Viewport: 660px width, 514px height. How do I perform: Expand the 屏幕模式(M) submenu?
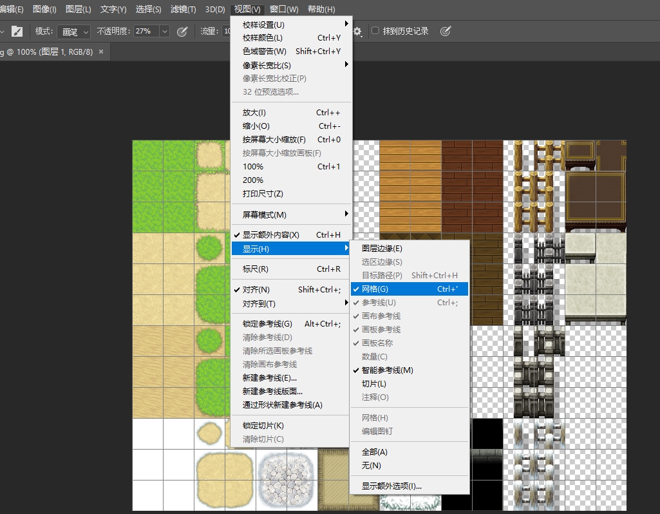[291, 214]
